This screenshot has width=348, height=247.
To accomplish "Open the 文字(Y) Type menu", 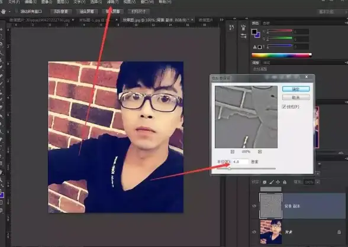I will (x=79, y=2).
